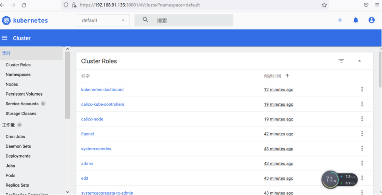Open the browser hamburger menu
Viewport: 382px width, 195px height.
[x=377, y=5]
